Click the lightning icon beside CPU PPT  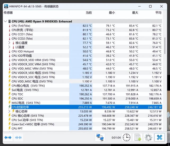(10, 128)
